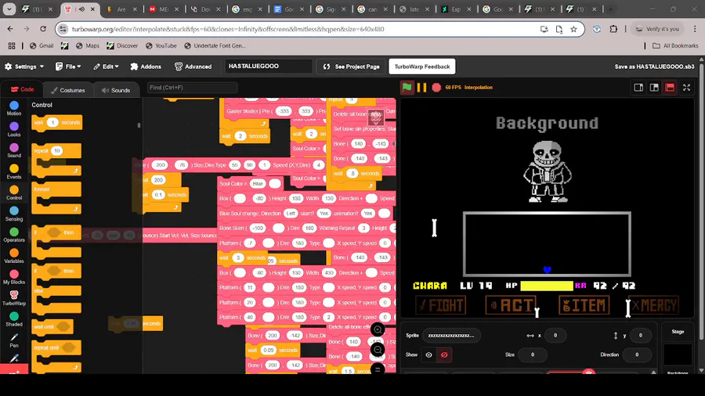This screenshot has height=396, width=705.
Task: Open Soul Color Blue dropdown in script
Action: 258,184
